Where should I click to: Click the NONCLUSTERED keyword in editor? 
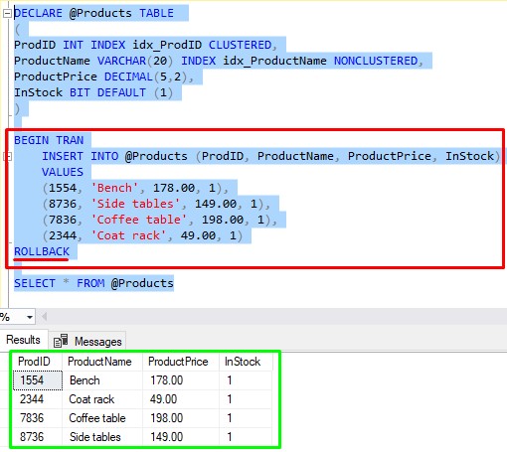click(376, 61)
